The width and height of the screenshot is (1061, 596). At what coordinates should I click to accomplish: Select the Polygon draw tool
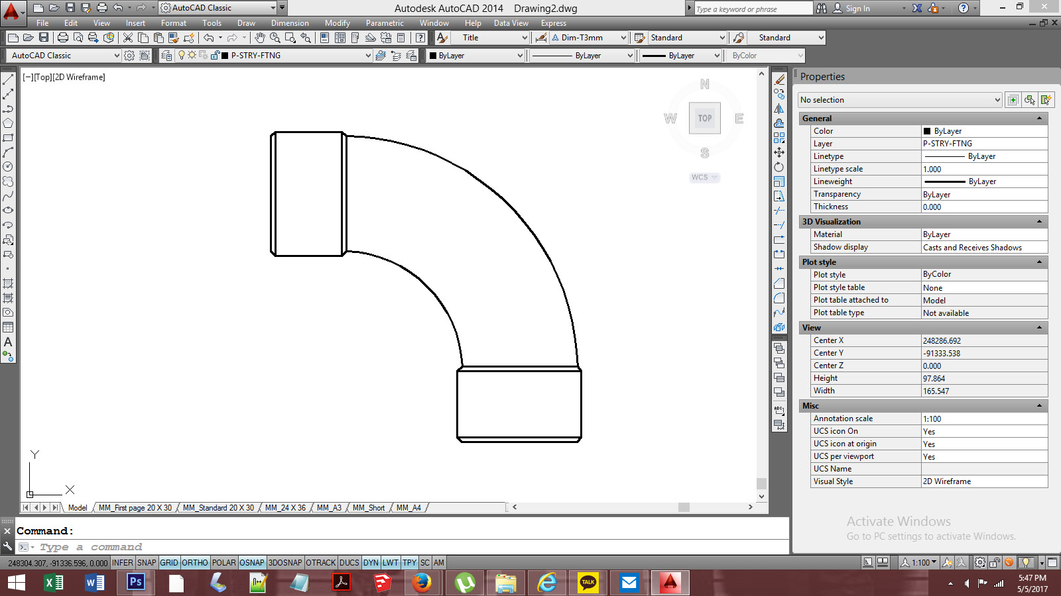(x=8, y=123)
